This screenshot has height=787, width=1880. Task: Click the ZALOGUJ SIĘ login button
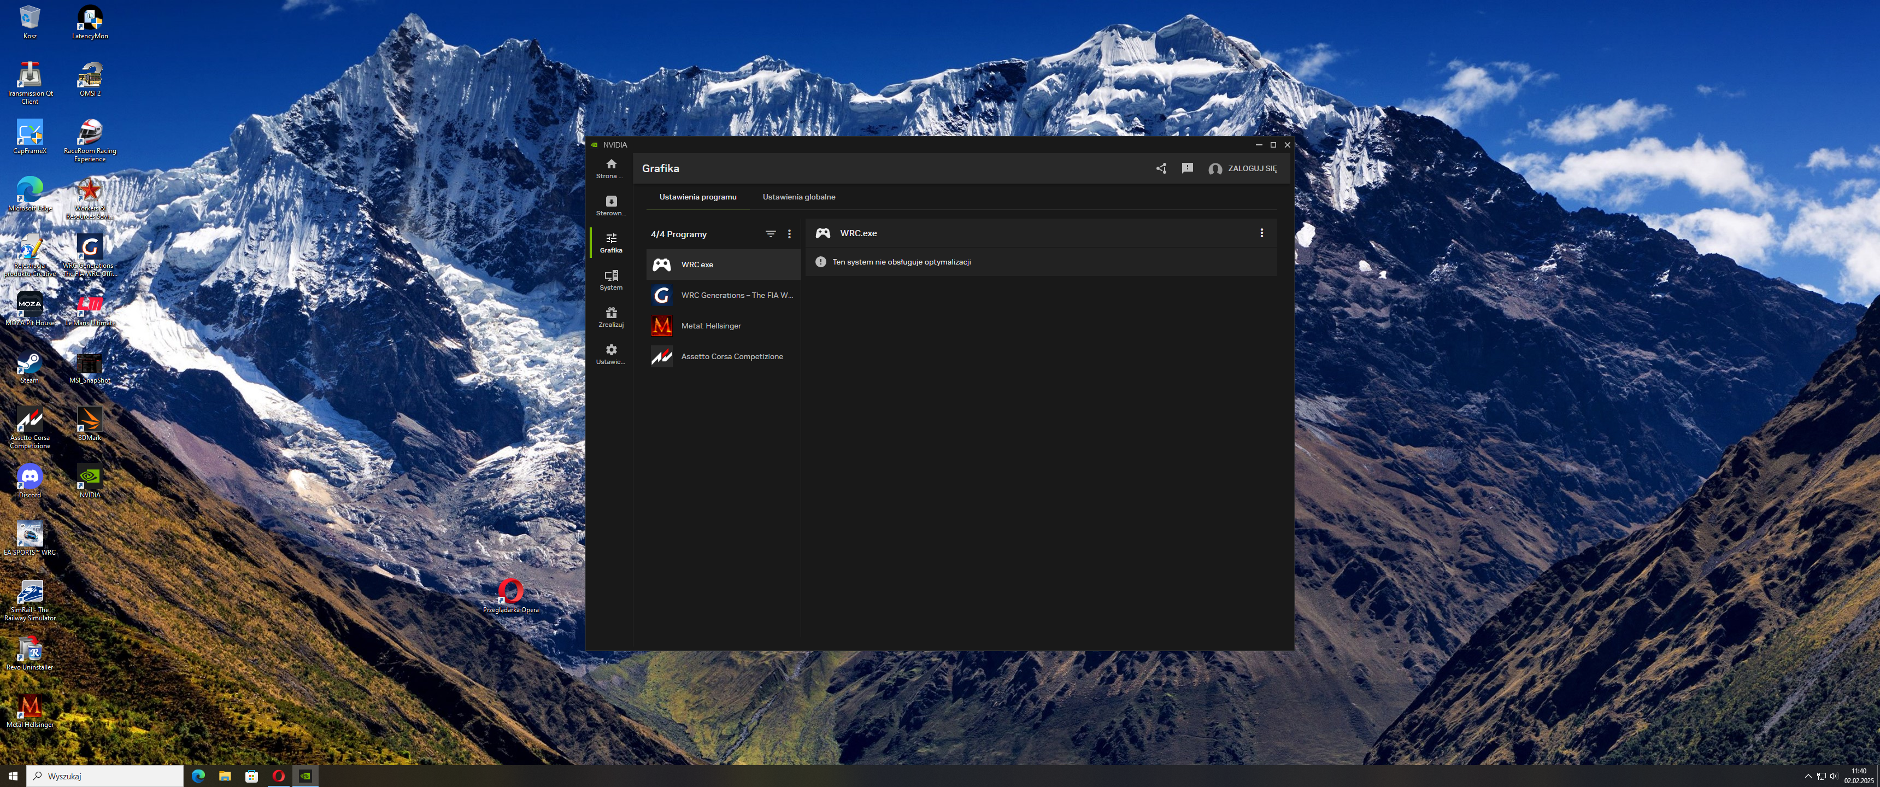point(1242,169)
